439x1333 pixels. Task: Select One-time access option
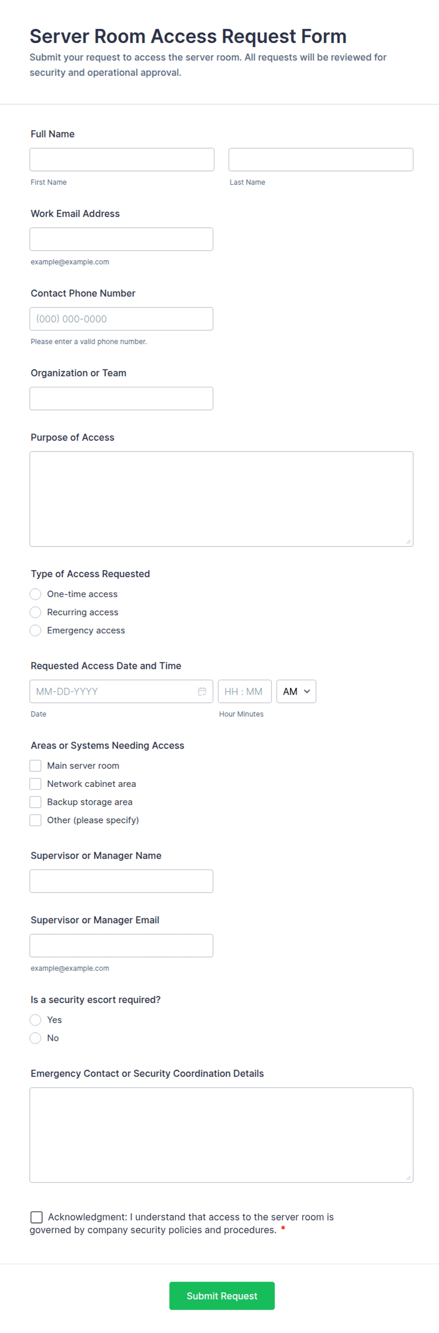[35, 594]
